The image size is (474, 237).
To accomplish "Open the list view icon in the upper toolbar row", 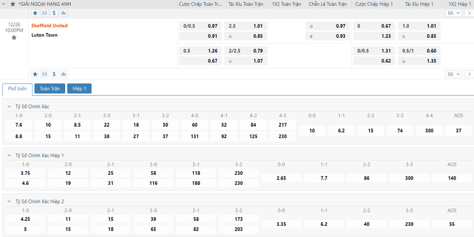I will click(45, 13).
